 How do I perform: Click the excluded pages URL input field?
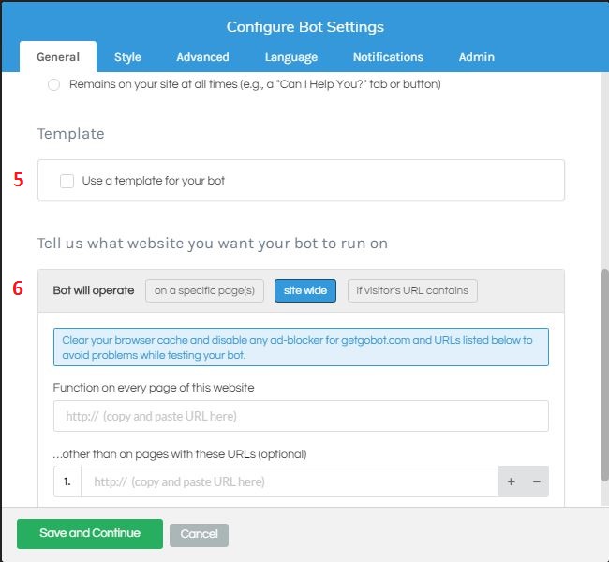point(290,481)
